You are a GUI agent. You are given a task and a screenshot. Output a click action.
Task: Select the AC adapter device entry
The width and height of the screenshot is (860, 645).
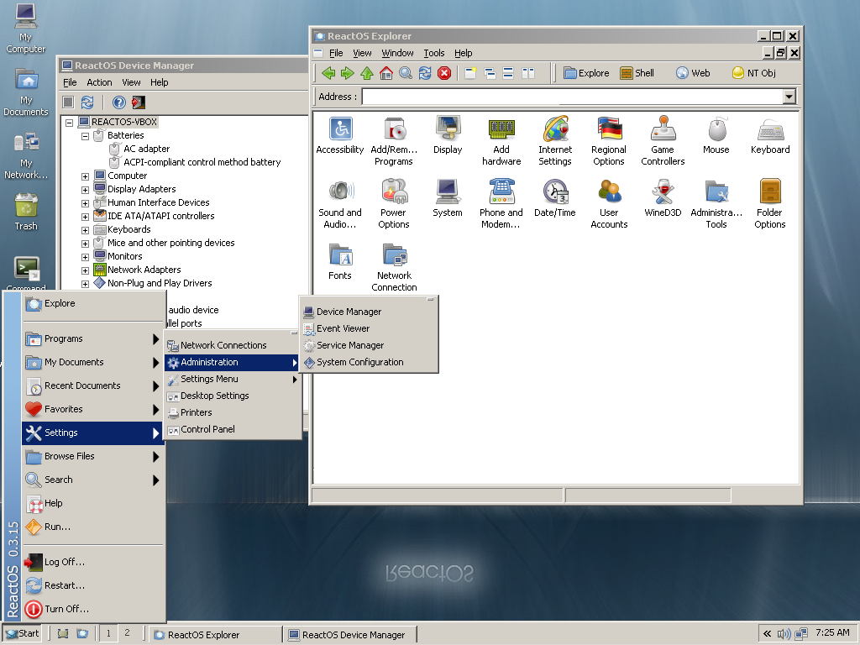coord(146,149)
